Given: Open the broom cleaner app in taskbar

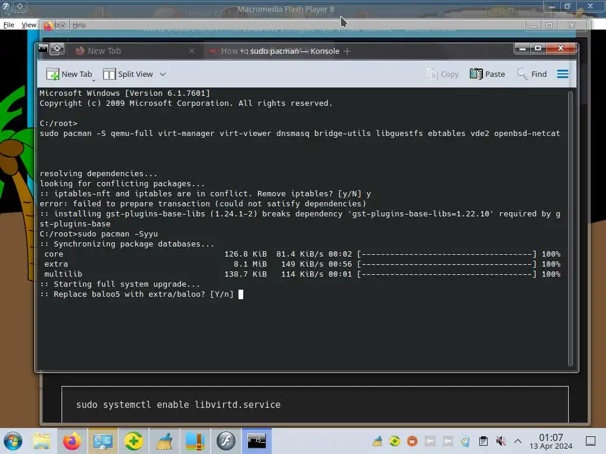Looking at the screenshot, I should [x=165, y=441].
